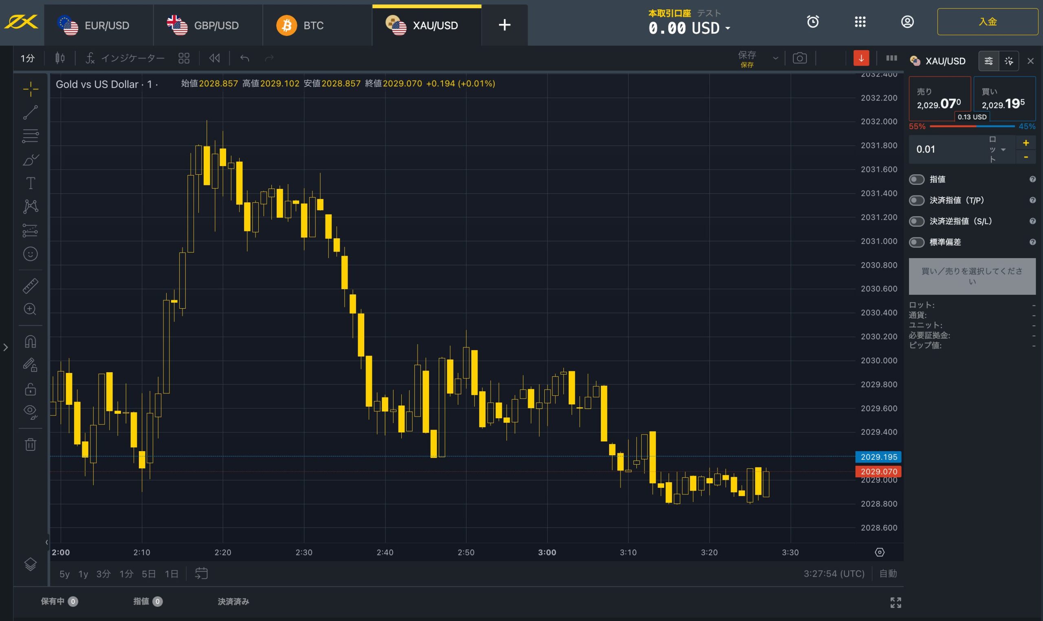Open the account balance USD dropdown

727,29
